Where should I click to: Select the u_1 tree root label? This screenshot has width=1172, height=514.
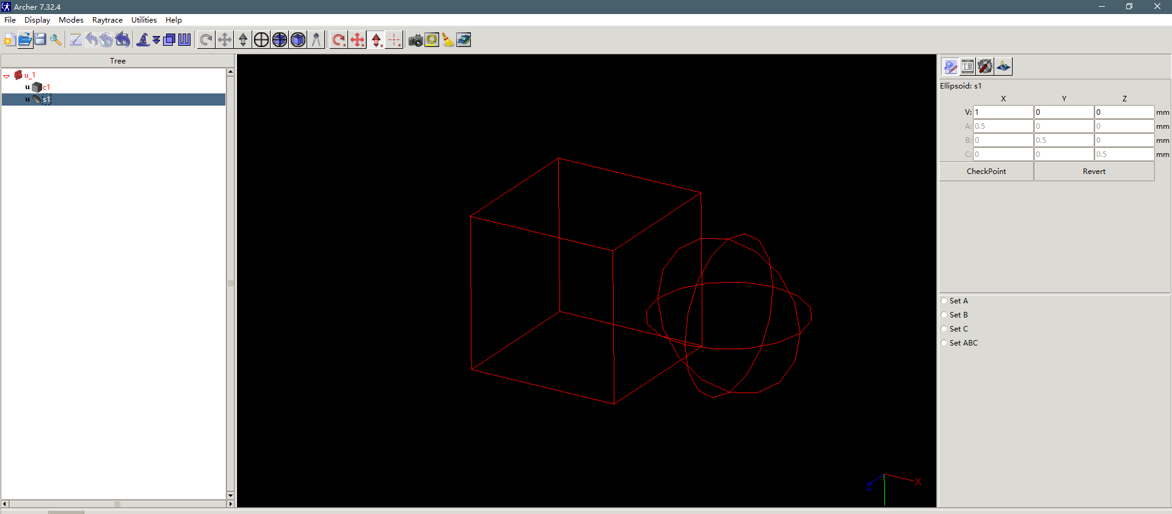pyautogui.click(x=30, y=75)
